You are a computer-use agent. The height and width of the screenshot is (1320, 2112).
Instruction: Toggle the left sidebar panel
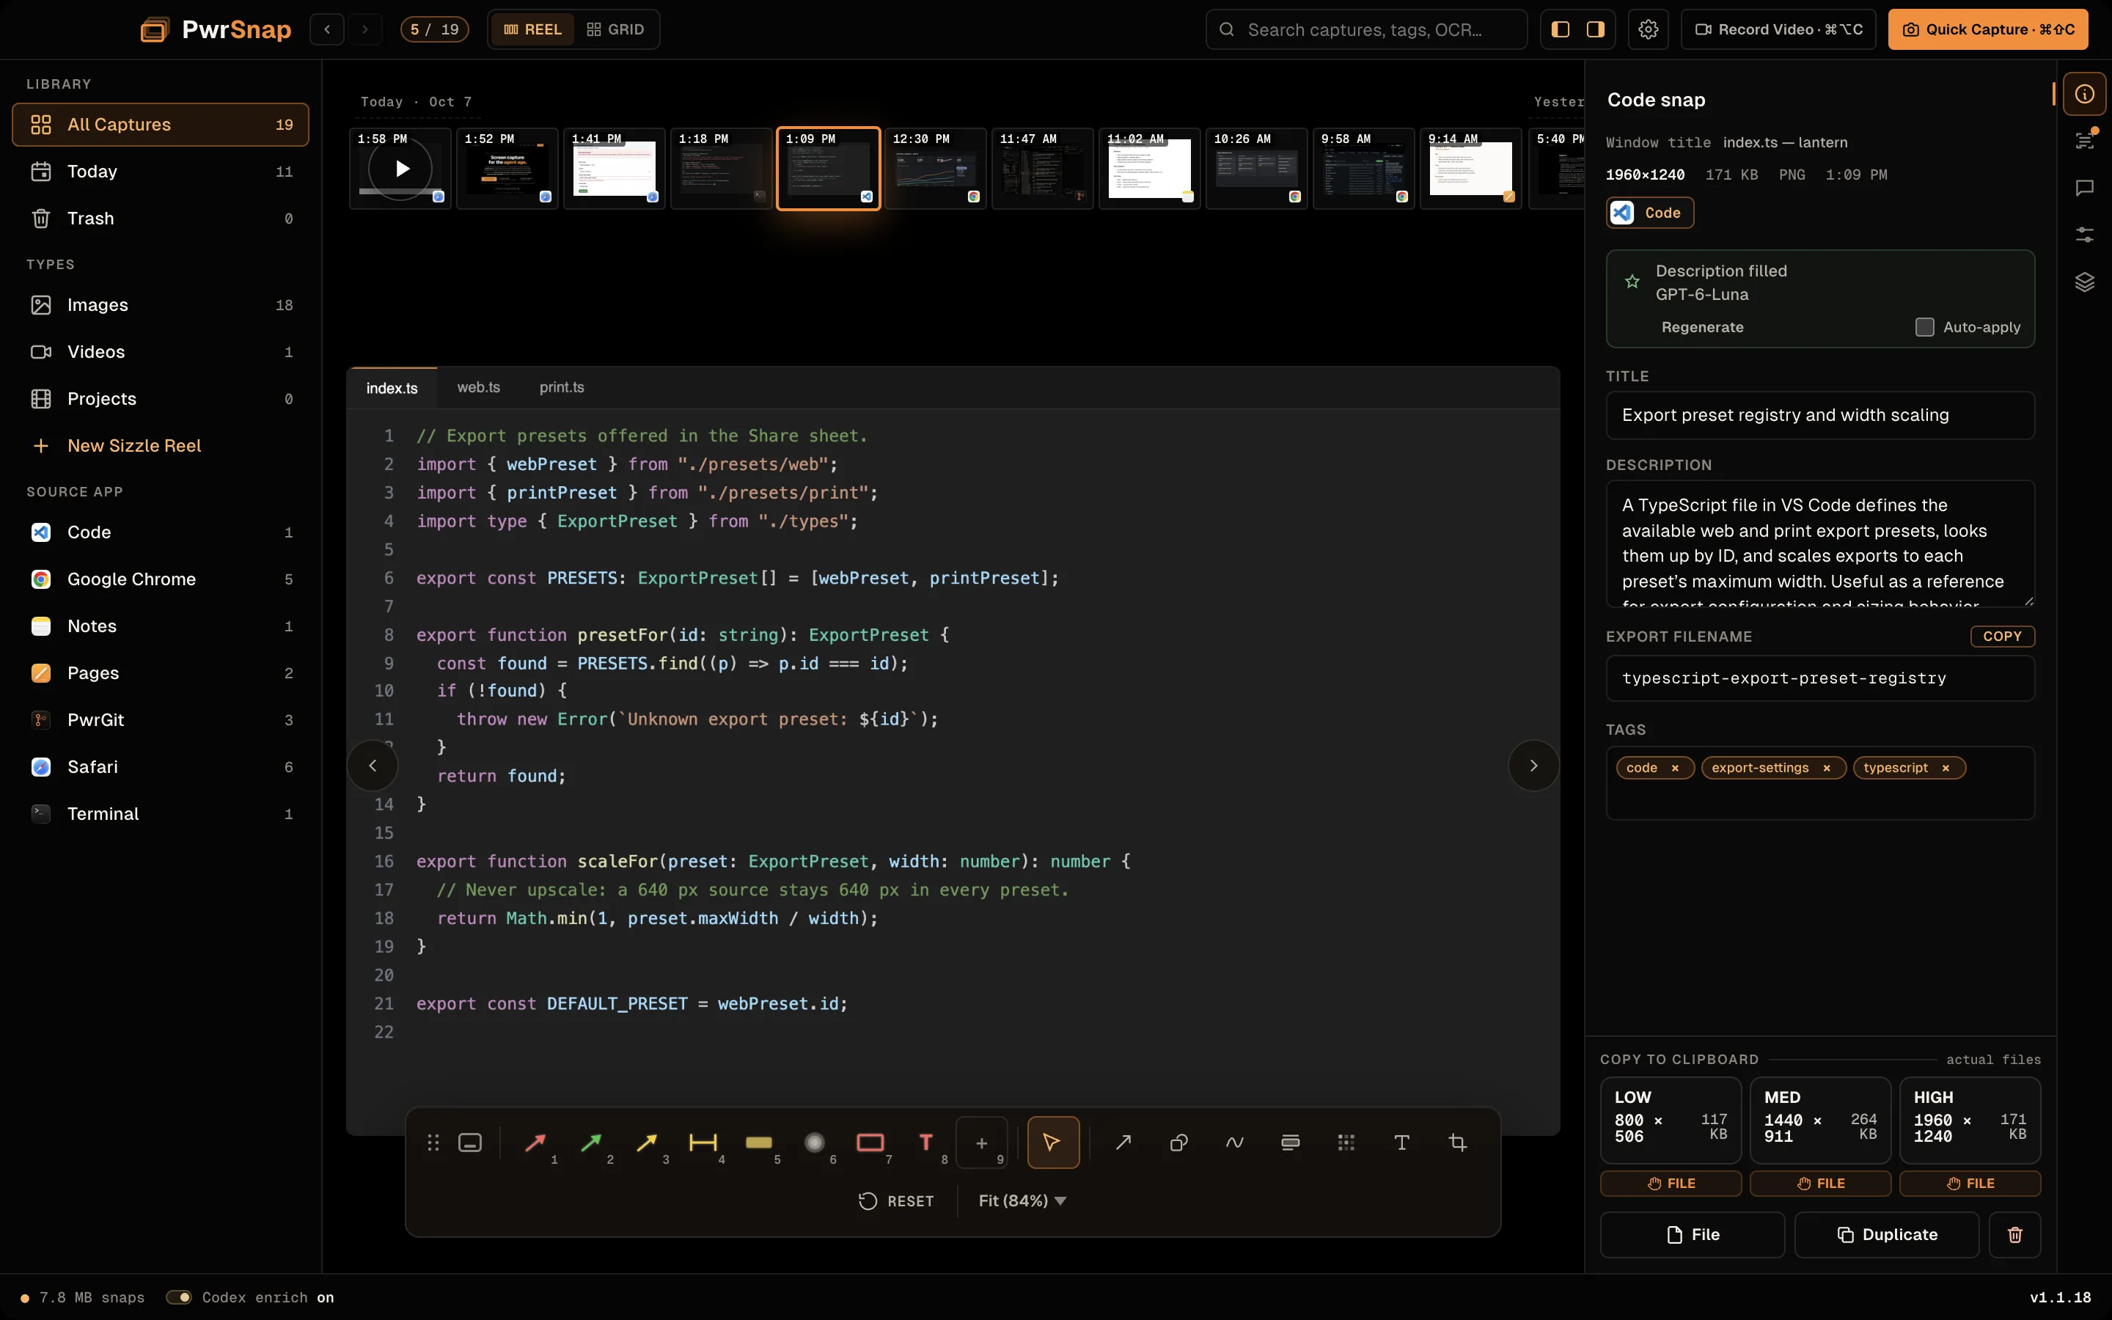1561,29
